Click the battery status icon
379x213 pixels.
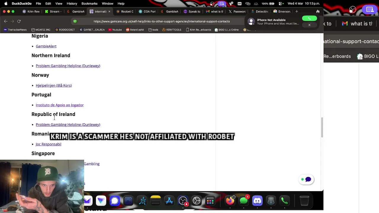(272, 4)
